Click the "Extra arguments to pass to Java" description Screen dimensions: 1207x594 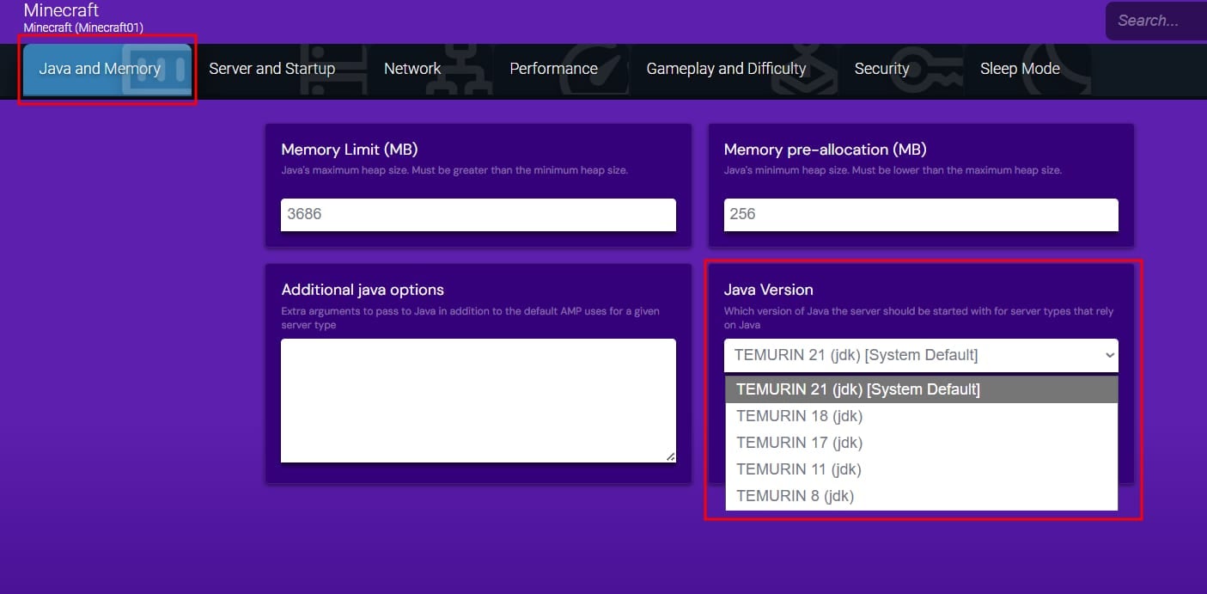click(470, 318)
